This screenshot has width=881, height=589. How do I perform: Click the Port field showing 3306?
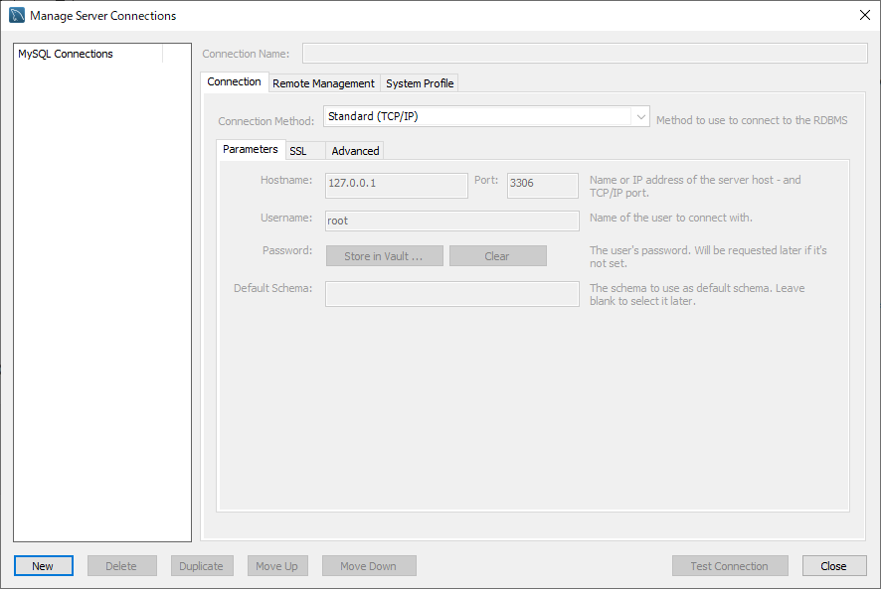tap(543, 186)
